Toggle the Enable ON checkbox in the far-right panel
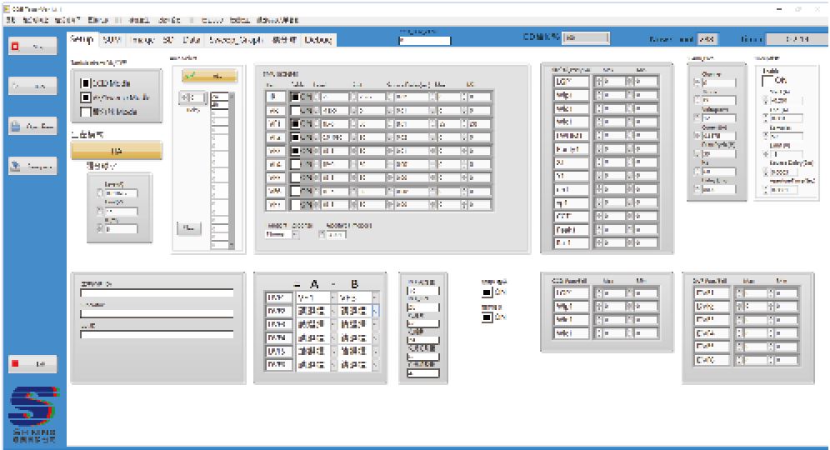Screen dimensions: 830x450 point(767,81)
